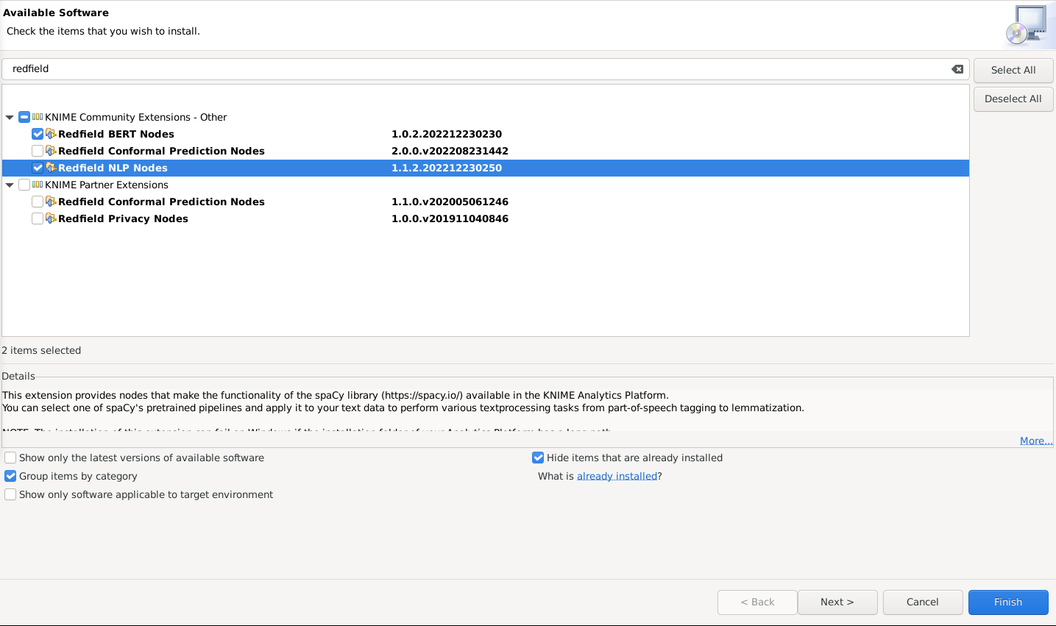The height and width of the screenshot is (626, 1056).
Task: Toggle the KNIME Community Extensions - Other checkbox
Action: point(24,117)
